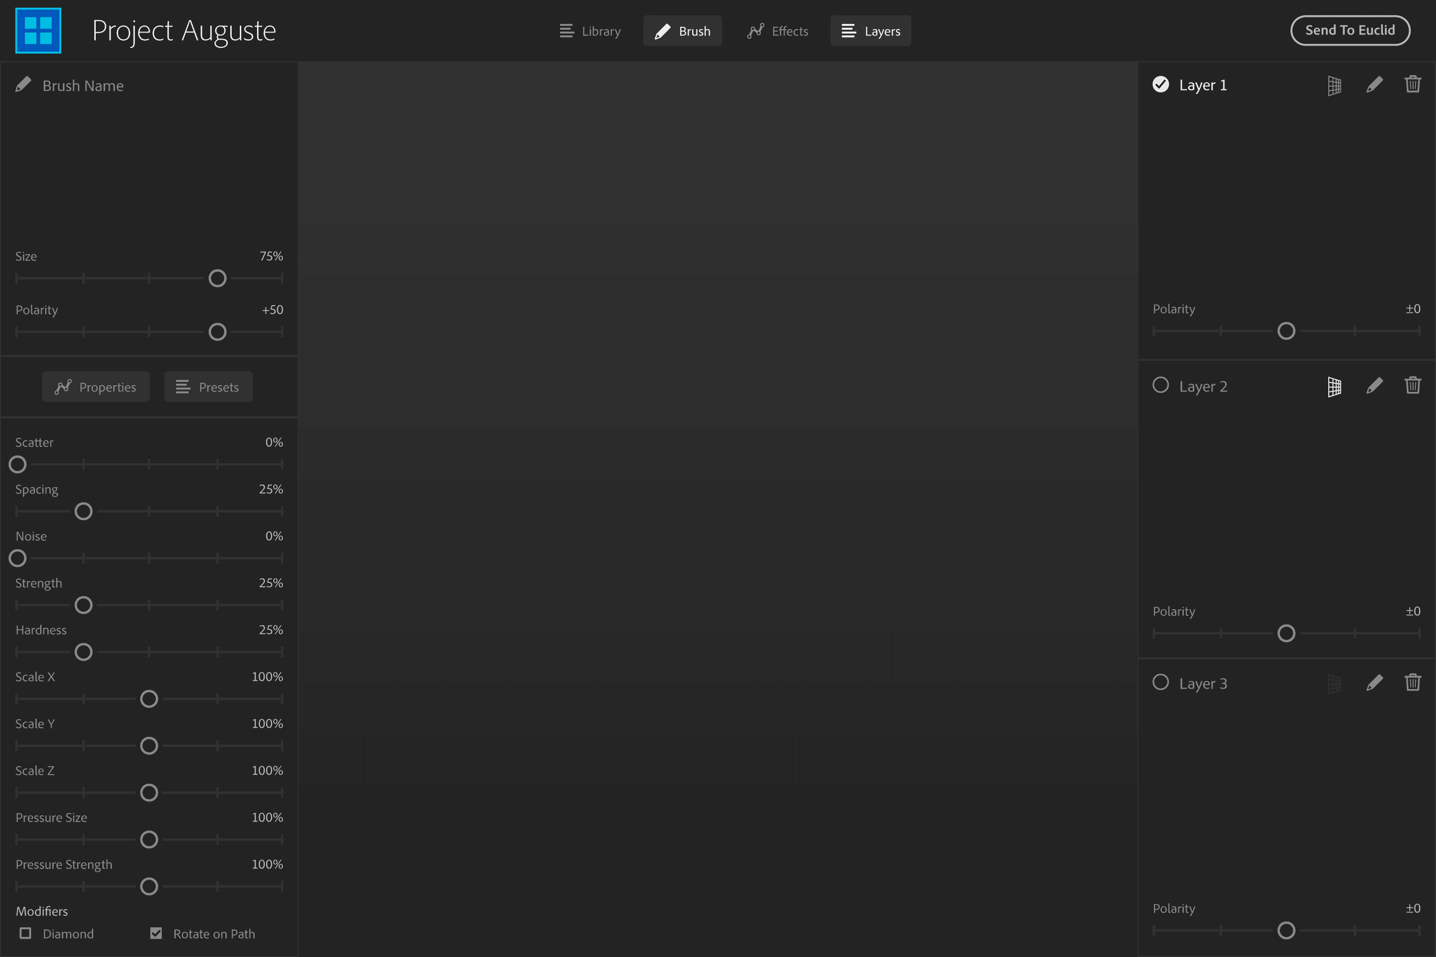Select Layer 3 radio button
The width and height of the screenshot is (1436, 957).
click(x=1160, y=682)
